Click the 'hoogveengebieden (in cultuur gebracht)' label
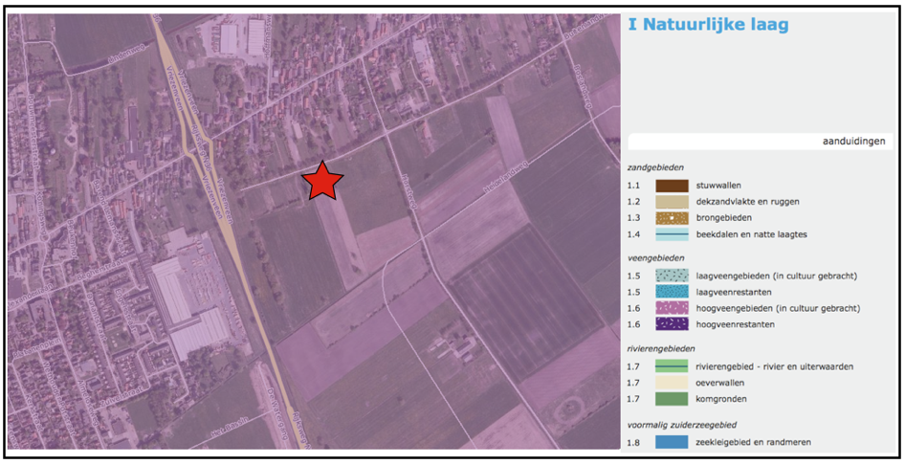The width and height of the screenshot is (905, 464). (x=778, y=308)
